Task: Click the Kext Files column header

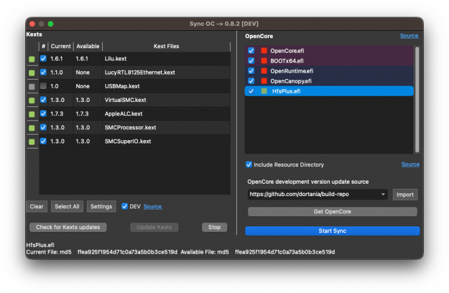Action: pyautogui.click(x=166, y=46)
